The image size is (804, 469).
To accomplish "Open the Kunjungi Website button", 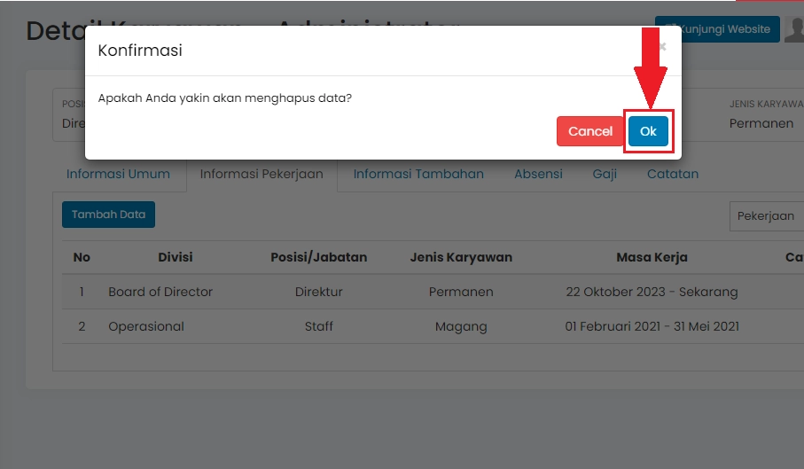I will 717,29.
